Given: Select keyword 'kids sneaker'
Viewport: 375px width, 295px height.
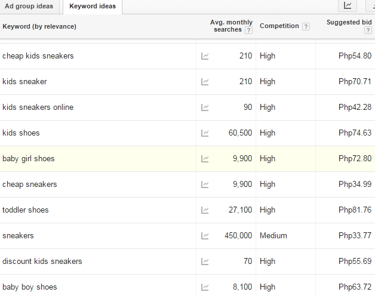Looking at the screenshot, I should (x=24, y=82).
